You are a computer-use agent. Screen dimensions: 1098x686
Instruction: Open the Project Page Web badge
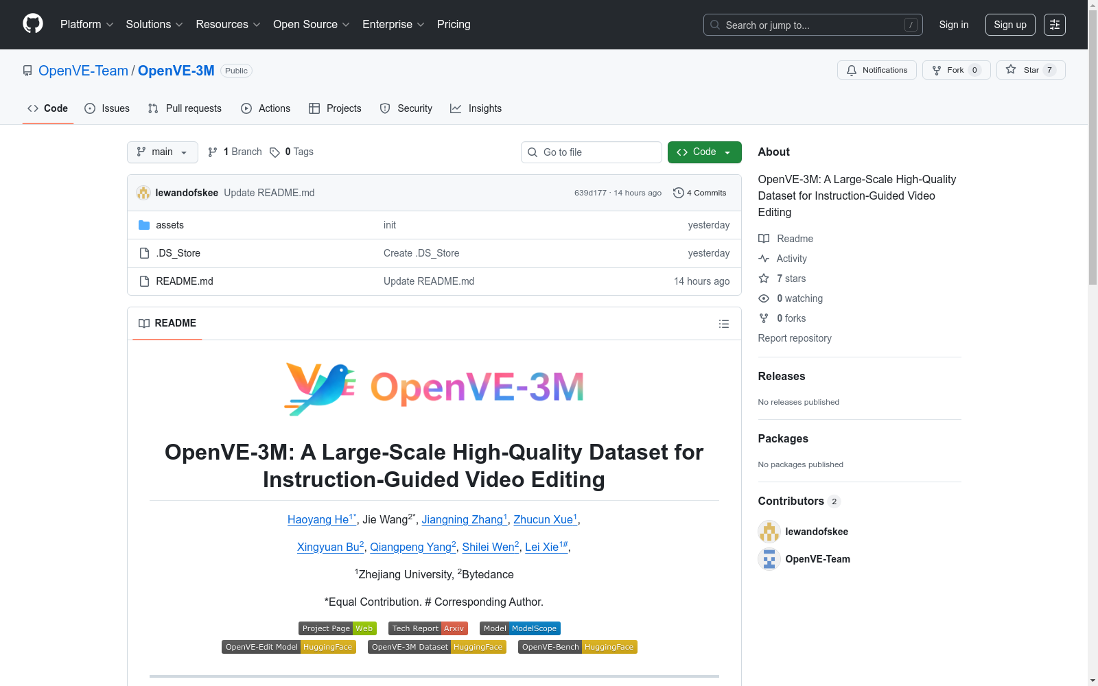pos(338,628)
